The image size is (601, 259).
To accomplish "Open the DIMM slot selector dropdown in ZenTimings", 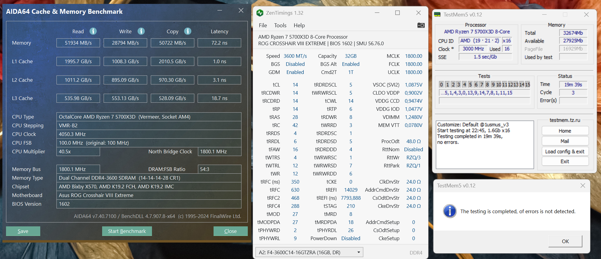I will (309, 252).
